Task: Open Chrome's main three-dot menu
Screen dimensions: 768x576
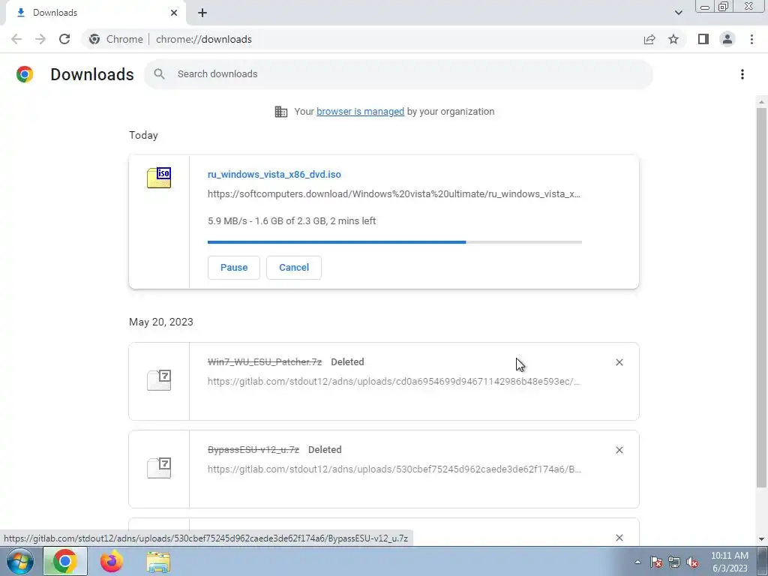Action: pyautogui.click(x=751, y=39)
